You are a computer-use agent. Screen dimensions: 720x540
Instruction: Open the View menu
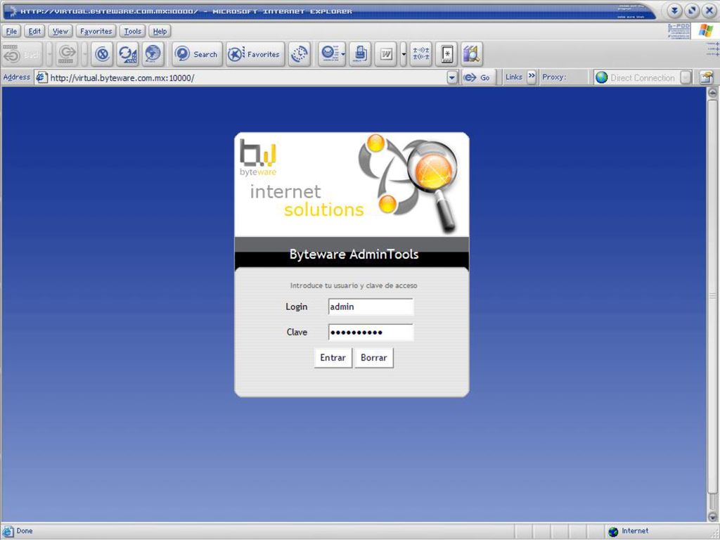(60, 31)
